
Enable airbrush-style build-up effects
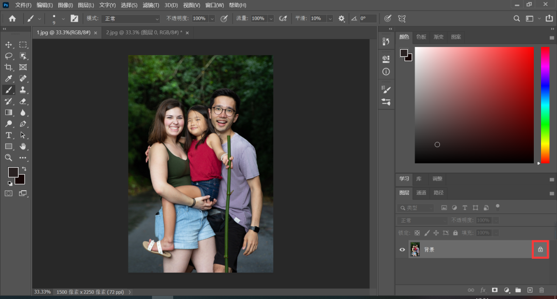point(283,19)
